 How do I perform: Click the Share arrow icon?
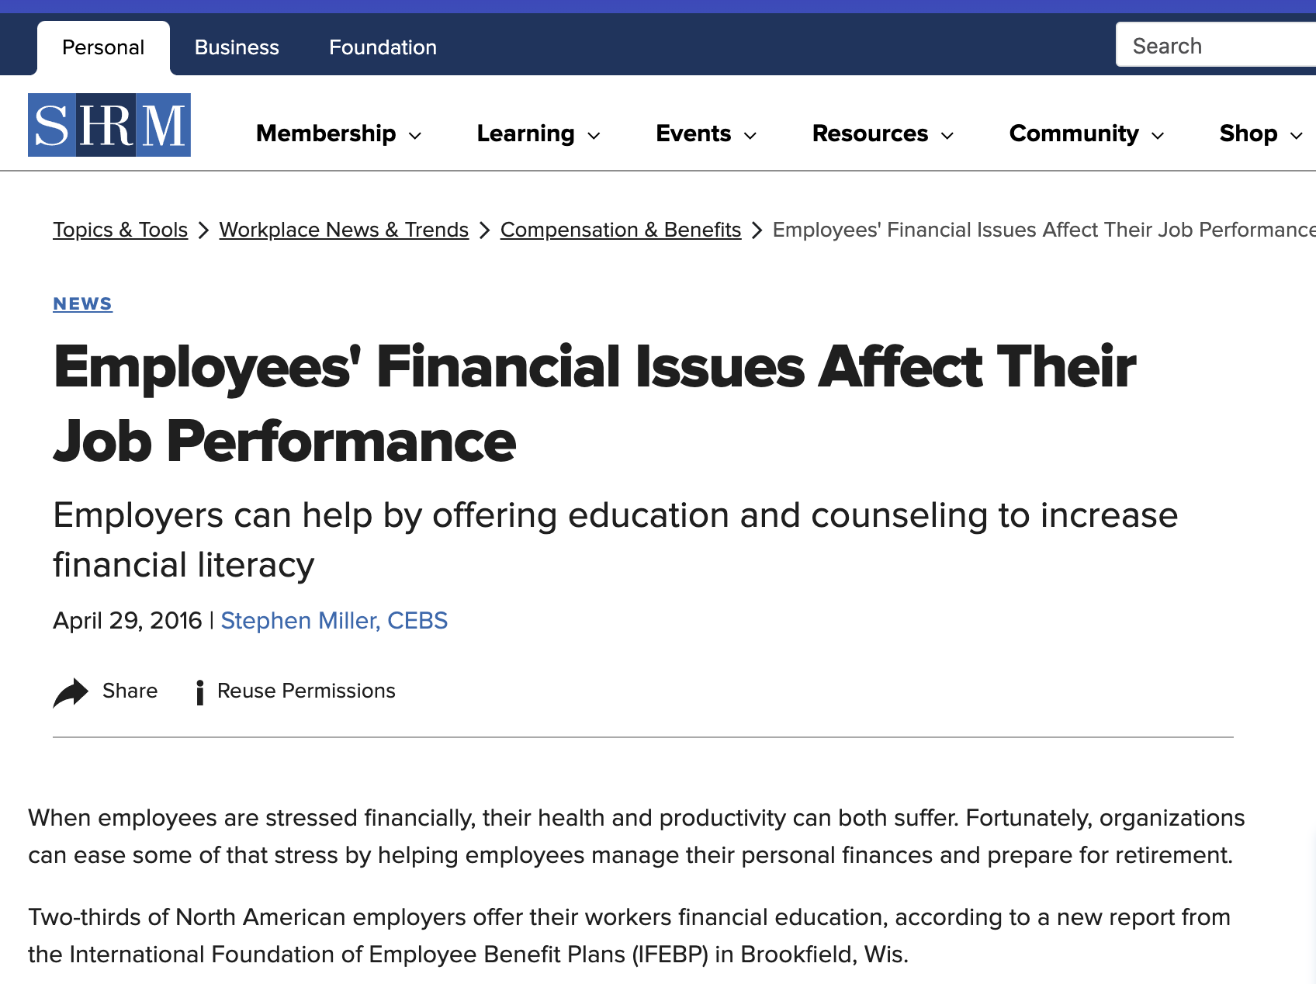(x=71, y=692)
